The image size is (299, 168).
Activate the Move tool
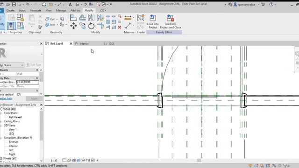pos(73,26)
